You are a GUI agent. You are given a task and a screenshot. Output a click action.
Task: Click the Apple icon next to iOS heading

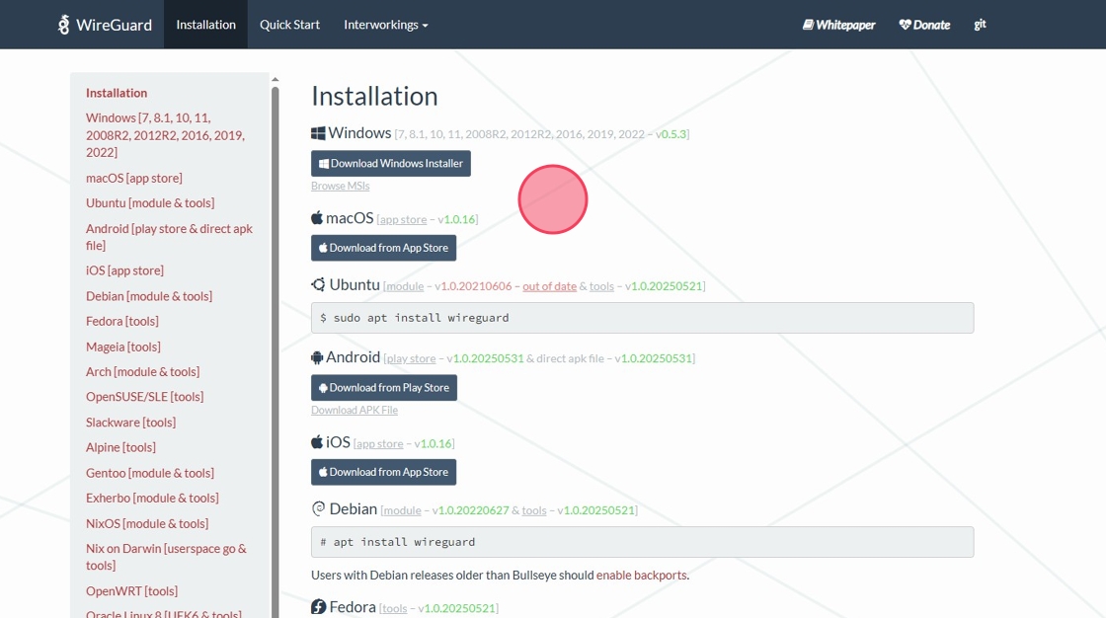[x=317, y=442]
